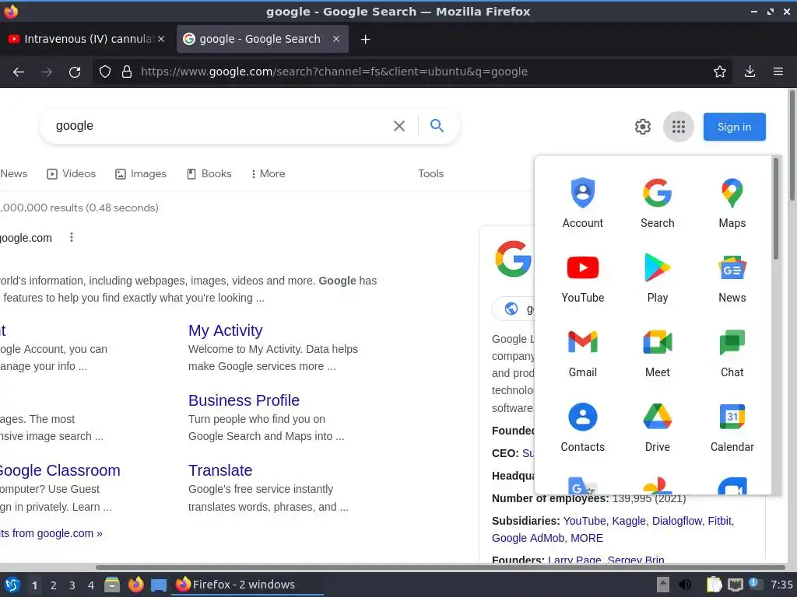Screen dimensions: 797x597
Task: Open Calendar app icon
Action: pos(732,427)
